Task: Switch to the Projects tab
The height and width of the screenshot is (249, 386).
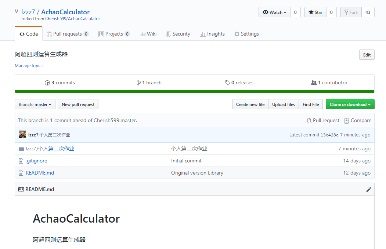Action: click(x=114, y=34)
